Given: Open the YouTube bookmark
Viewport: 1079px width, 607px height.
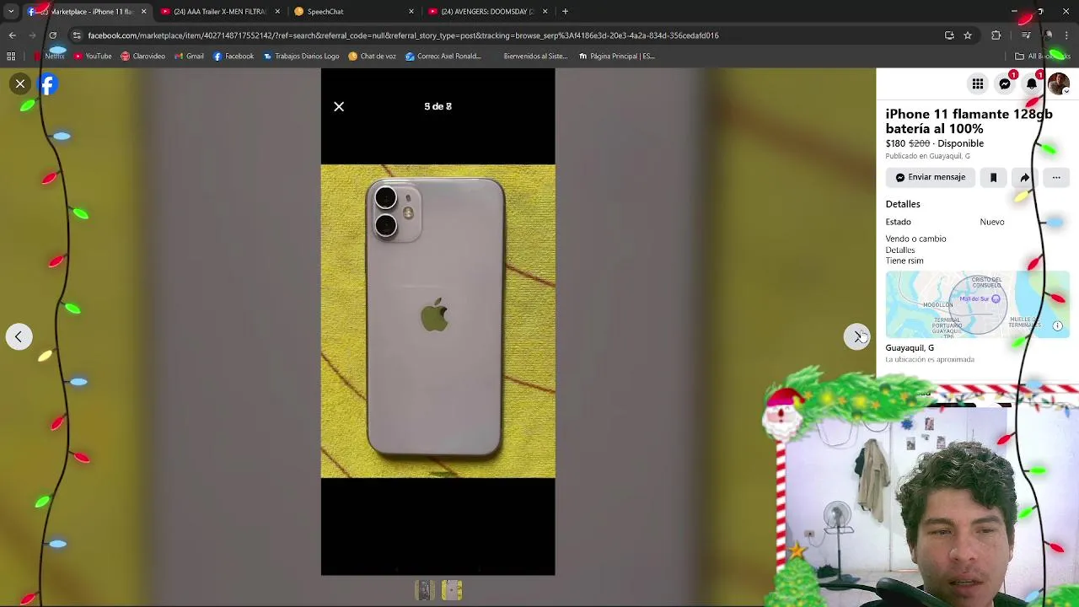Looking at the screenshot, I should coord(93,56).
